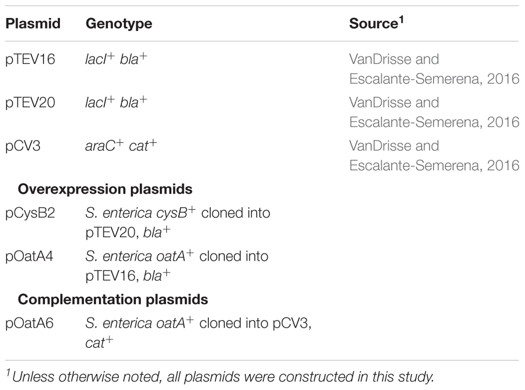Open the VanDrisse citation for pTEV20
Screen dimensions: 525x390
[434, 112]
